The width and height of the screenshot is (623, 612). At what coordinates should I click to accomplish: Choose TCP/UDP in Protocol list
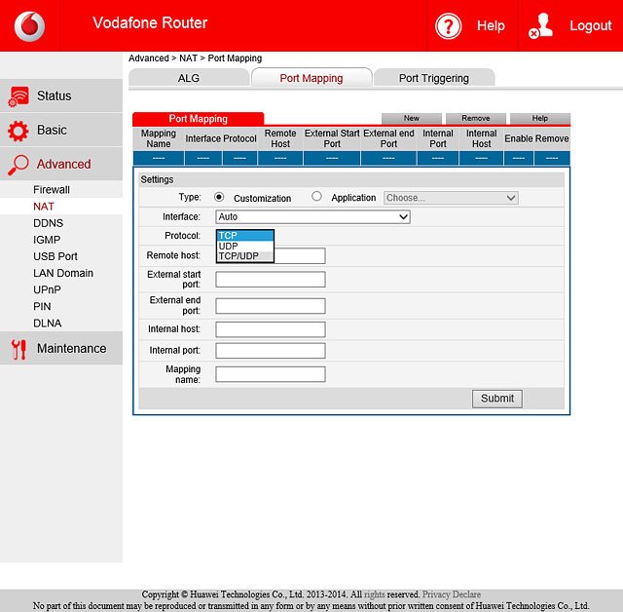tap(245, 256)
